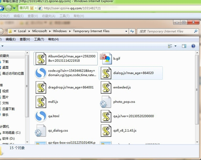The height and width of the screenshot is (160, 201).
Task: Select 本地磁盘 (C:) in the sidebar
Action: click(x=11, y=133)
